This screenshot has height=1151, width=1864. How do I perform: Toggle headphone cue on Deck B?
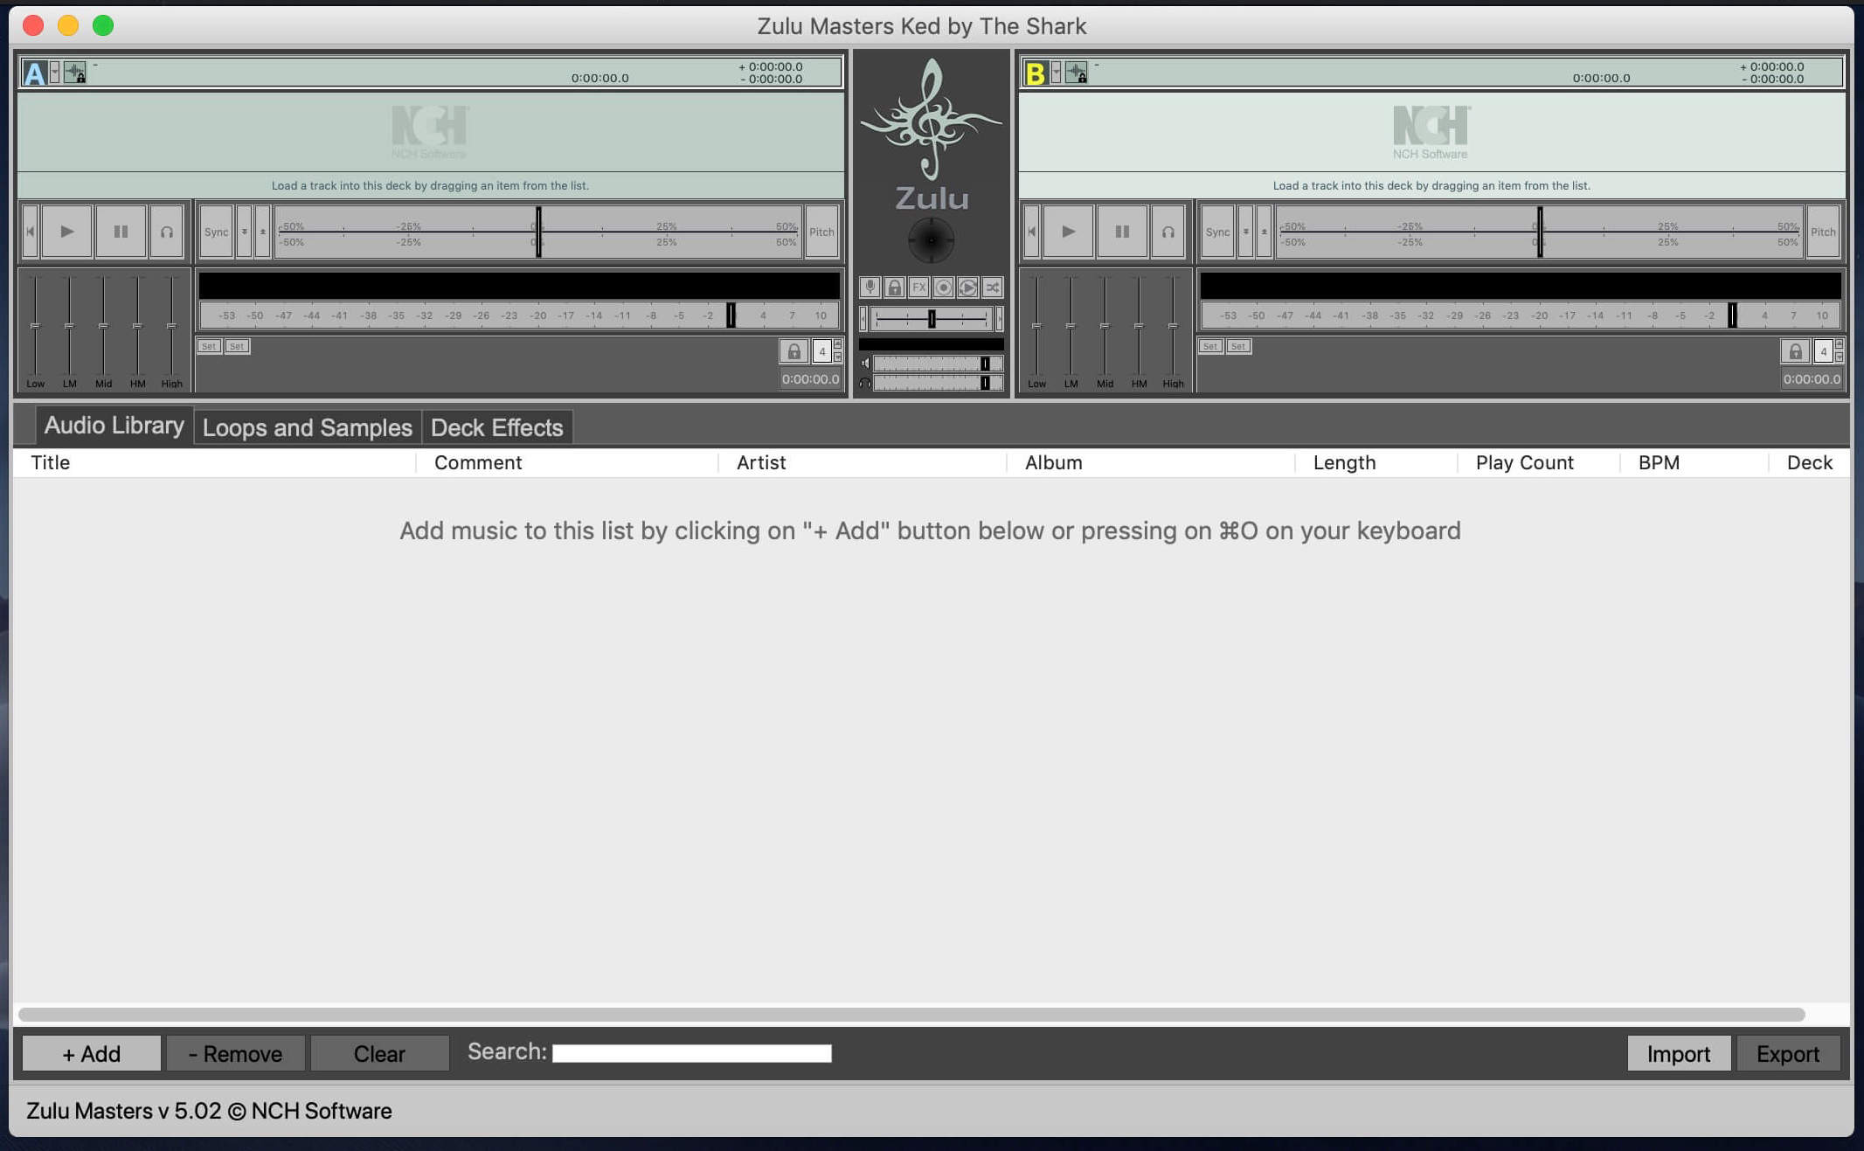1168,232
